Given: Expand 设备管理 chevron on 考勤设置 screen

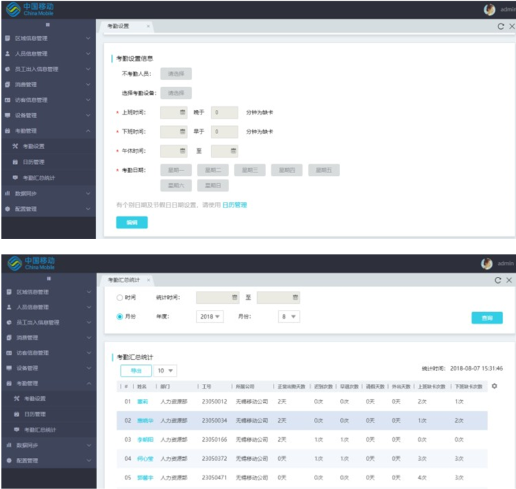Looking at the screenshot, I should 88,115.
